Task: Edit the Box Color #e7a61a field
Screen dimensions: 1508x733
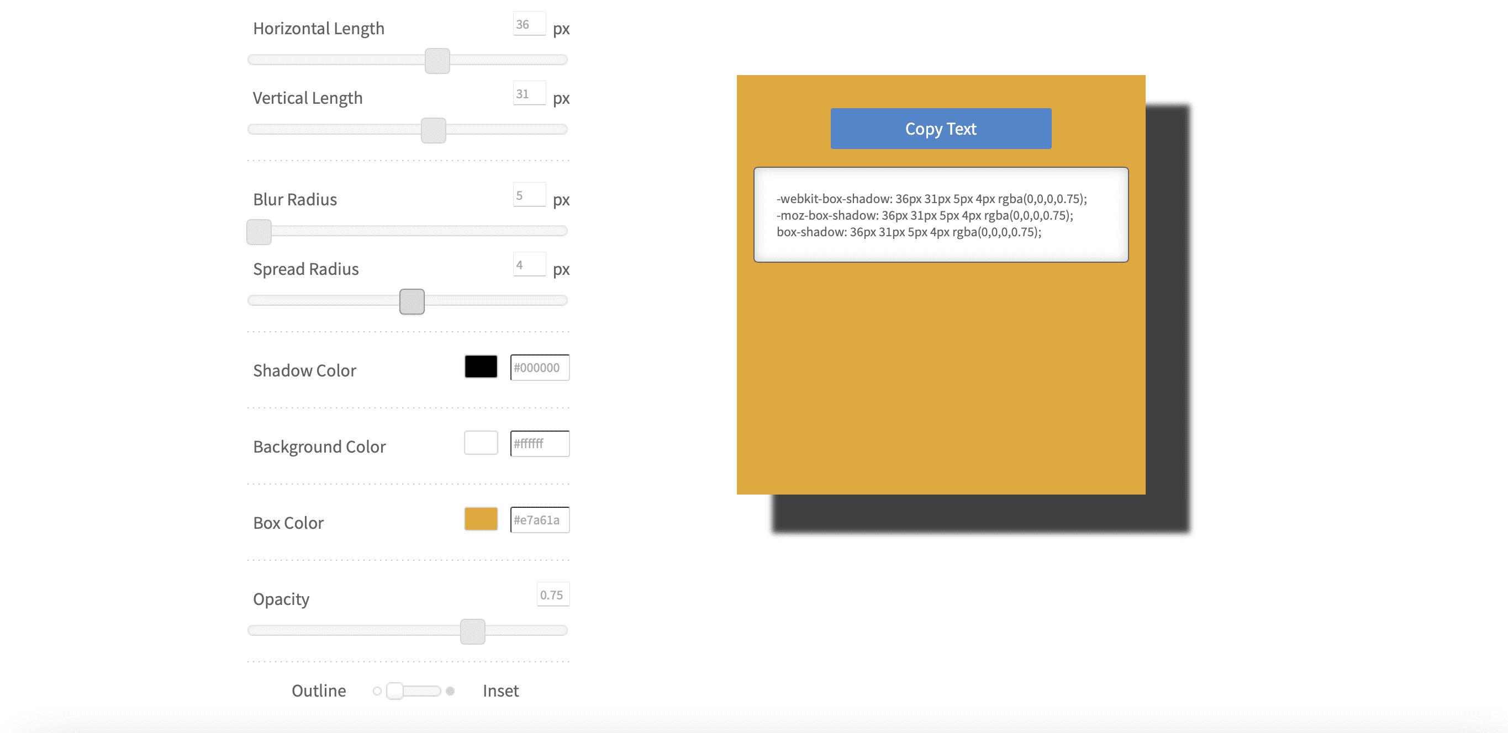Action: tap(539, 519)
